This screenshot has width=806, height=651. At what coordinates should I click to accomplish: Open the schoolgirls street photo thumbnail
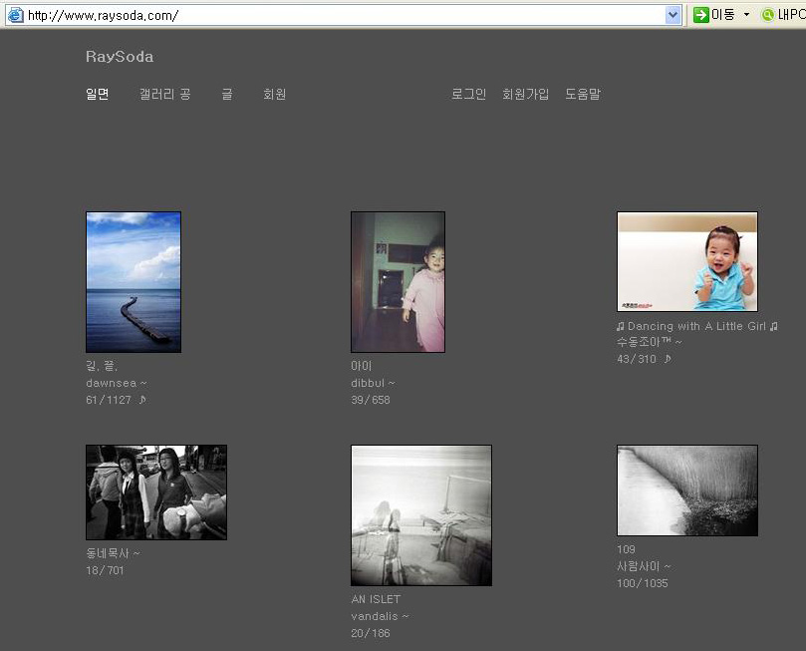point(156,492)
